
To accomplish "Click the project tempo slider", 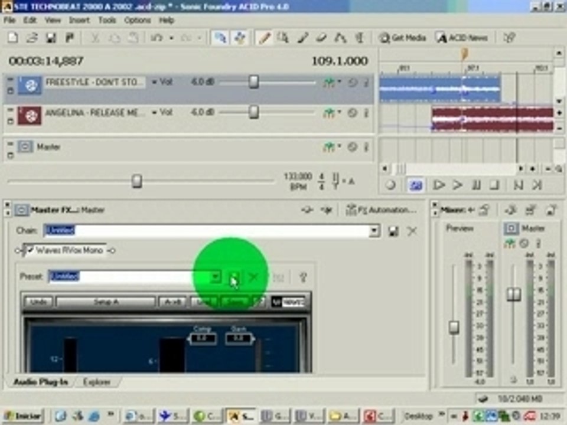I will [136, 181].
